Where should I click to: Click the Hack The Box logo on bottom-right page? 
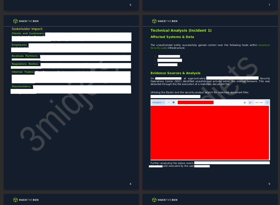coord(165,200)
